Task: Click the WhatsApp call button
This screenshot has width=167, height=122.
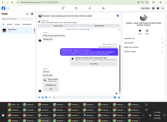Action: pyautogui.click(x=51, y=85)
